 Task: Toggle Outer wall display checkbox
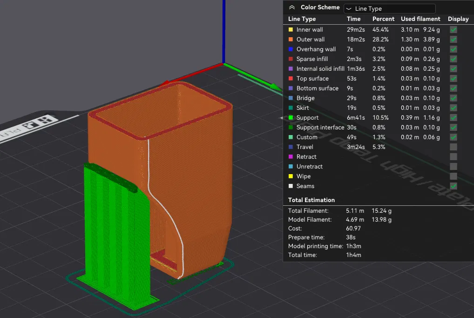(x=453, y=39)
